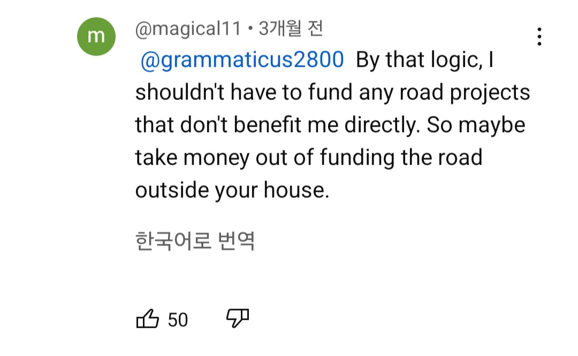Click the text "outside your house."
578x356 pixels.
[x=232, y=190]
